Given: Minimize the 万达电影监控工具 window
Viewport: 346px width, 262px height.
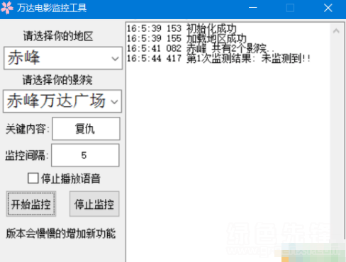Looking at the screenshot, I should [x=252, y=8].
